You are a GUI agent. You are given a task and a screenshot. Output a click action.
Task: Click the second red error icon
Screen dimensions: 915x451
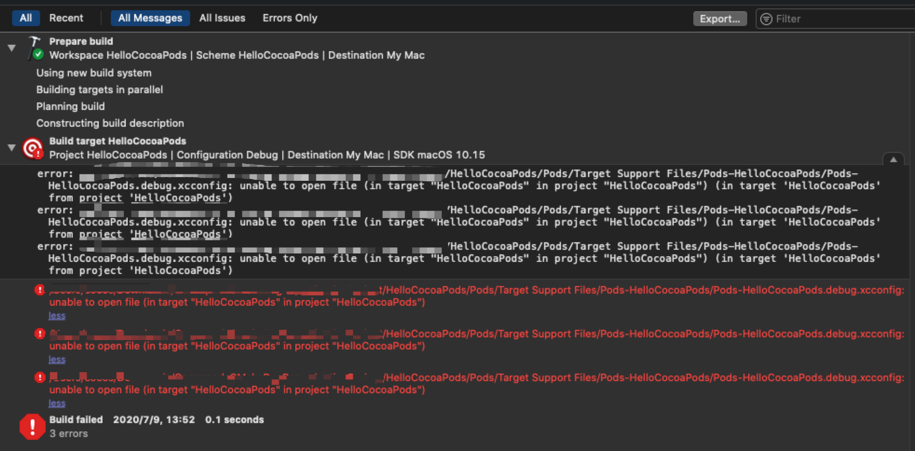40,334
